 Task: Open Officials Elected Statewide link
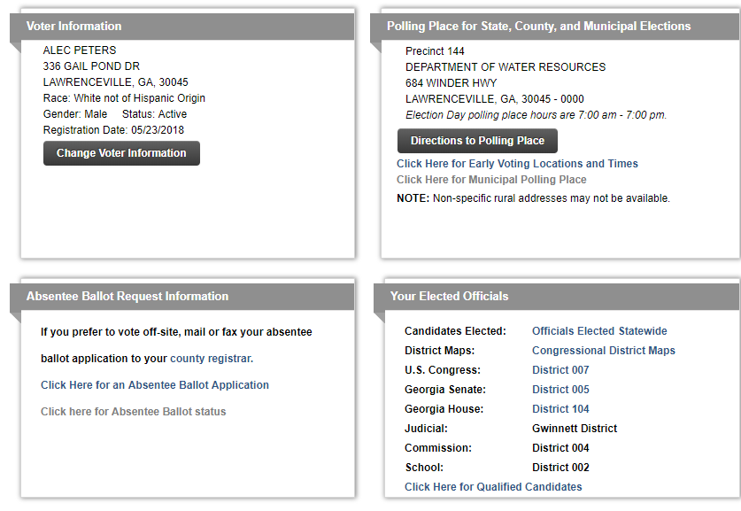[x=599, y=331]
